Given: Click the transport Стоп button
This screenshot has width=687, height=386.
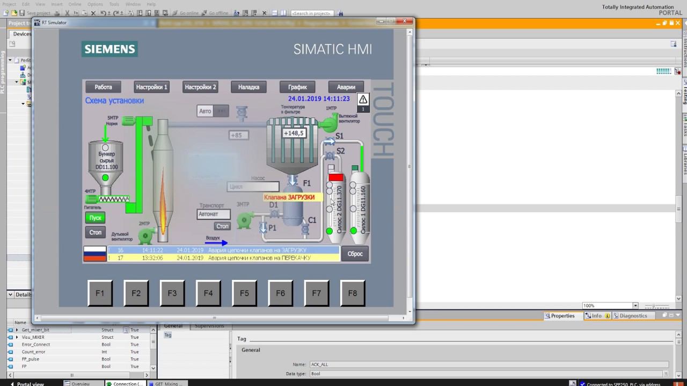Looking at the screenshot, I should coord(222,226).
